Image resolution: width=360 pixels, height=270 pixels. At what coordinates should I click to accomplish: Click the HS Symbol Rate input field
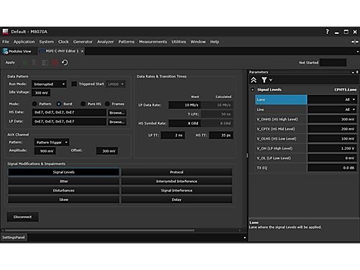[184, 123]
